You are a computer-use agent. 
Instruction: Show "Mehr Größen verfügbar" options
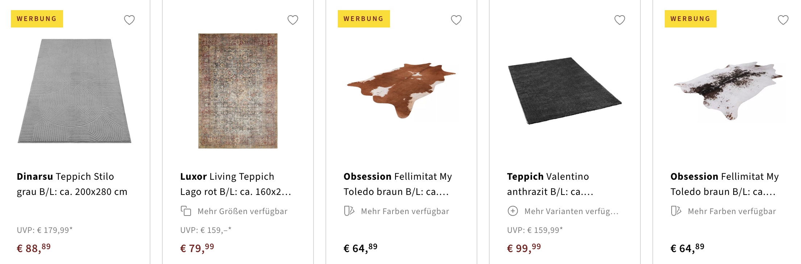[x=242, y=211]
